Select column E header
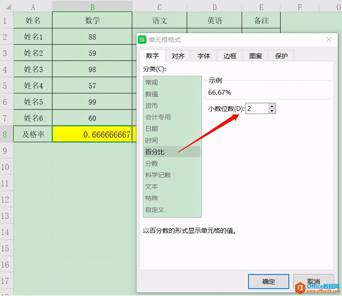The height and width of the screenshot is (296, 342). click(x=261, y=7)
